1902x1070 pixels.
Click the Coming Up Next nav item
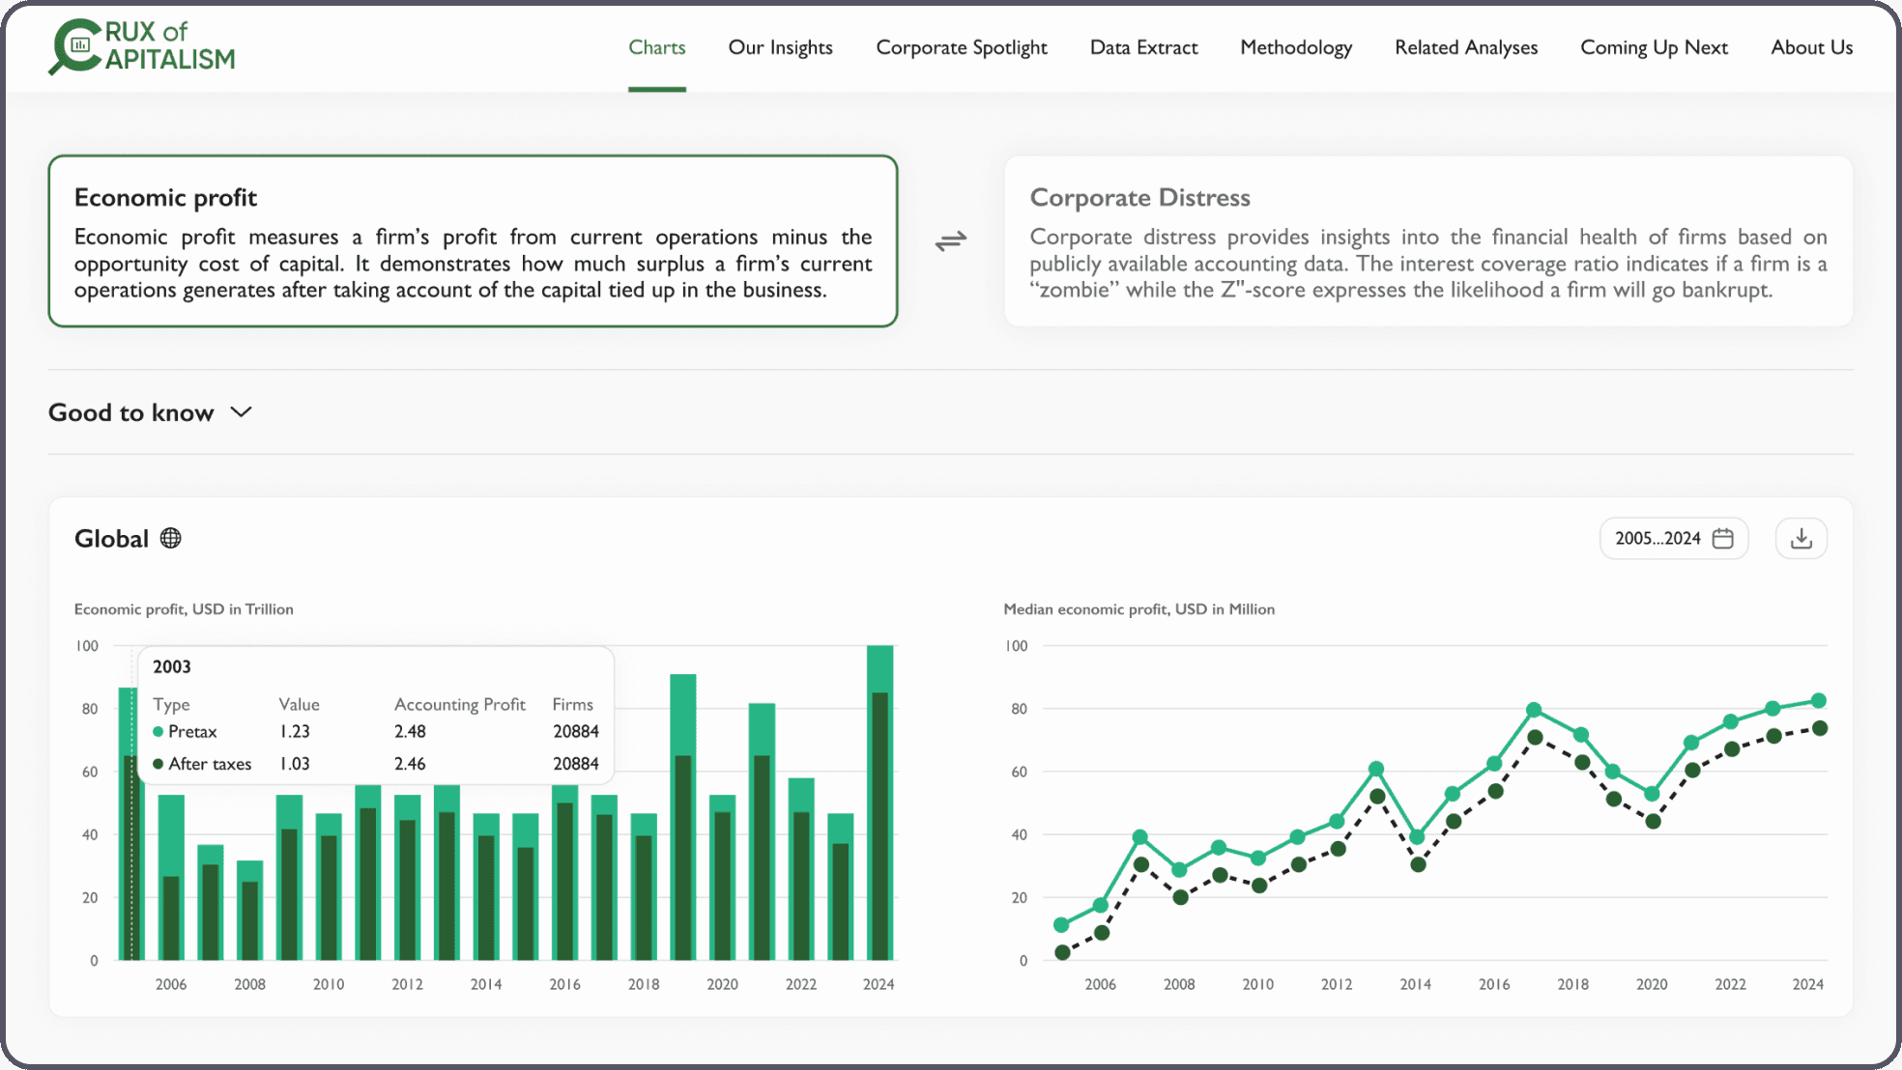tap(1653, 47)
